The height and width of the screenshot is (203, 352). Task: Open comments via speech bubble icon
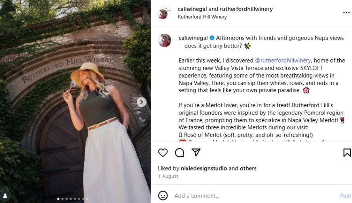tap(180, 152)
